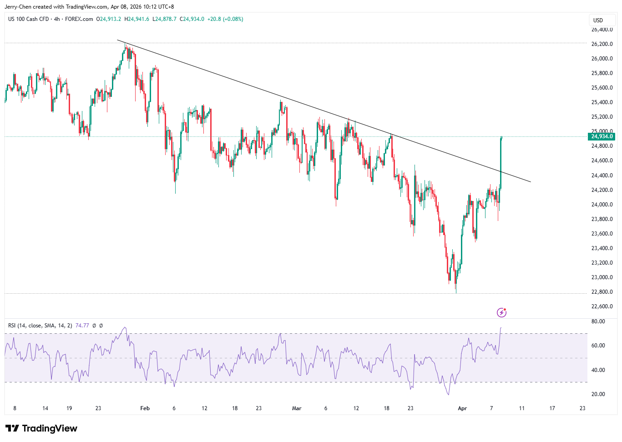Image resolution: width=622 pixels, height=442 pixels.
Task: Click the first ∅ symbol after RSI value
Action: tap(94, 326)
